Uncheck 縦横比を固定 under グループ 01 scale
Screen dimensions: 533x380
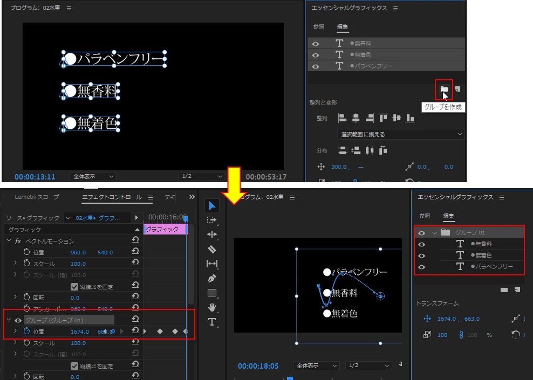[x=74, y=366]
